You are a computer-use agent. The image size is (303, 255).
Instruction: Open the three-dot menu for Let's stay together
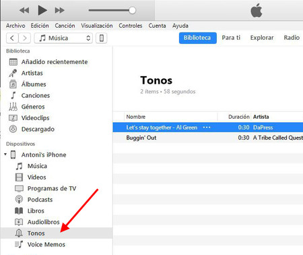click(207, 128)
